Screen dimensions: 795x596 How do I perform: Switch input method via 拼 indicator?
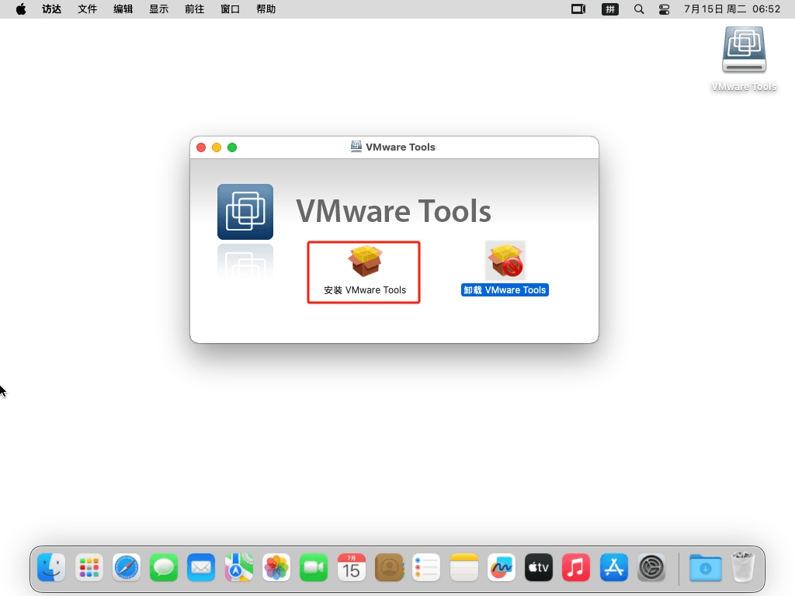click(x=610, y=9)
